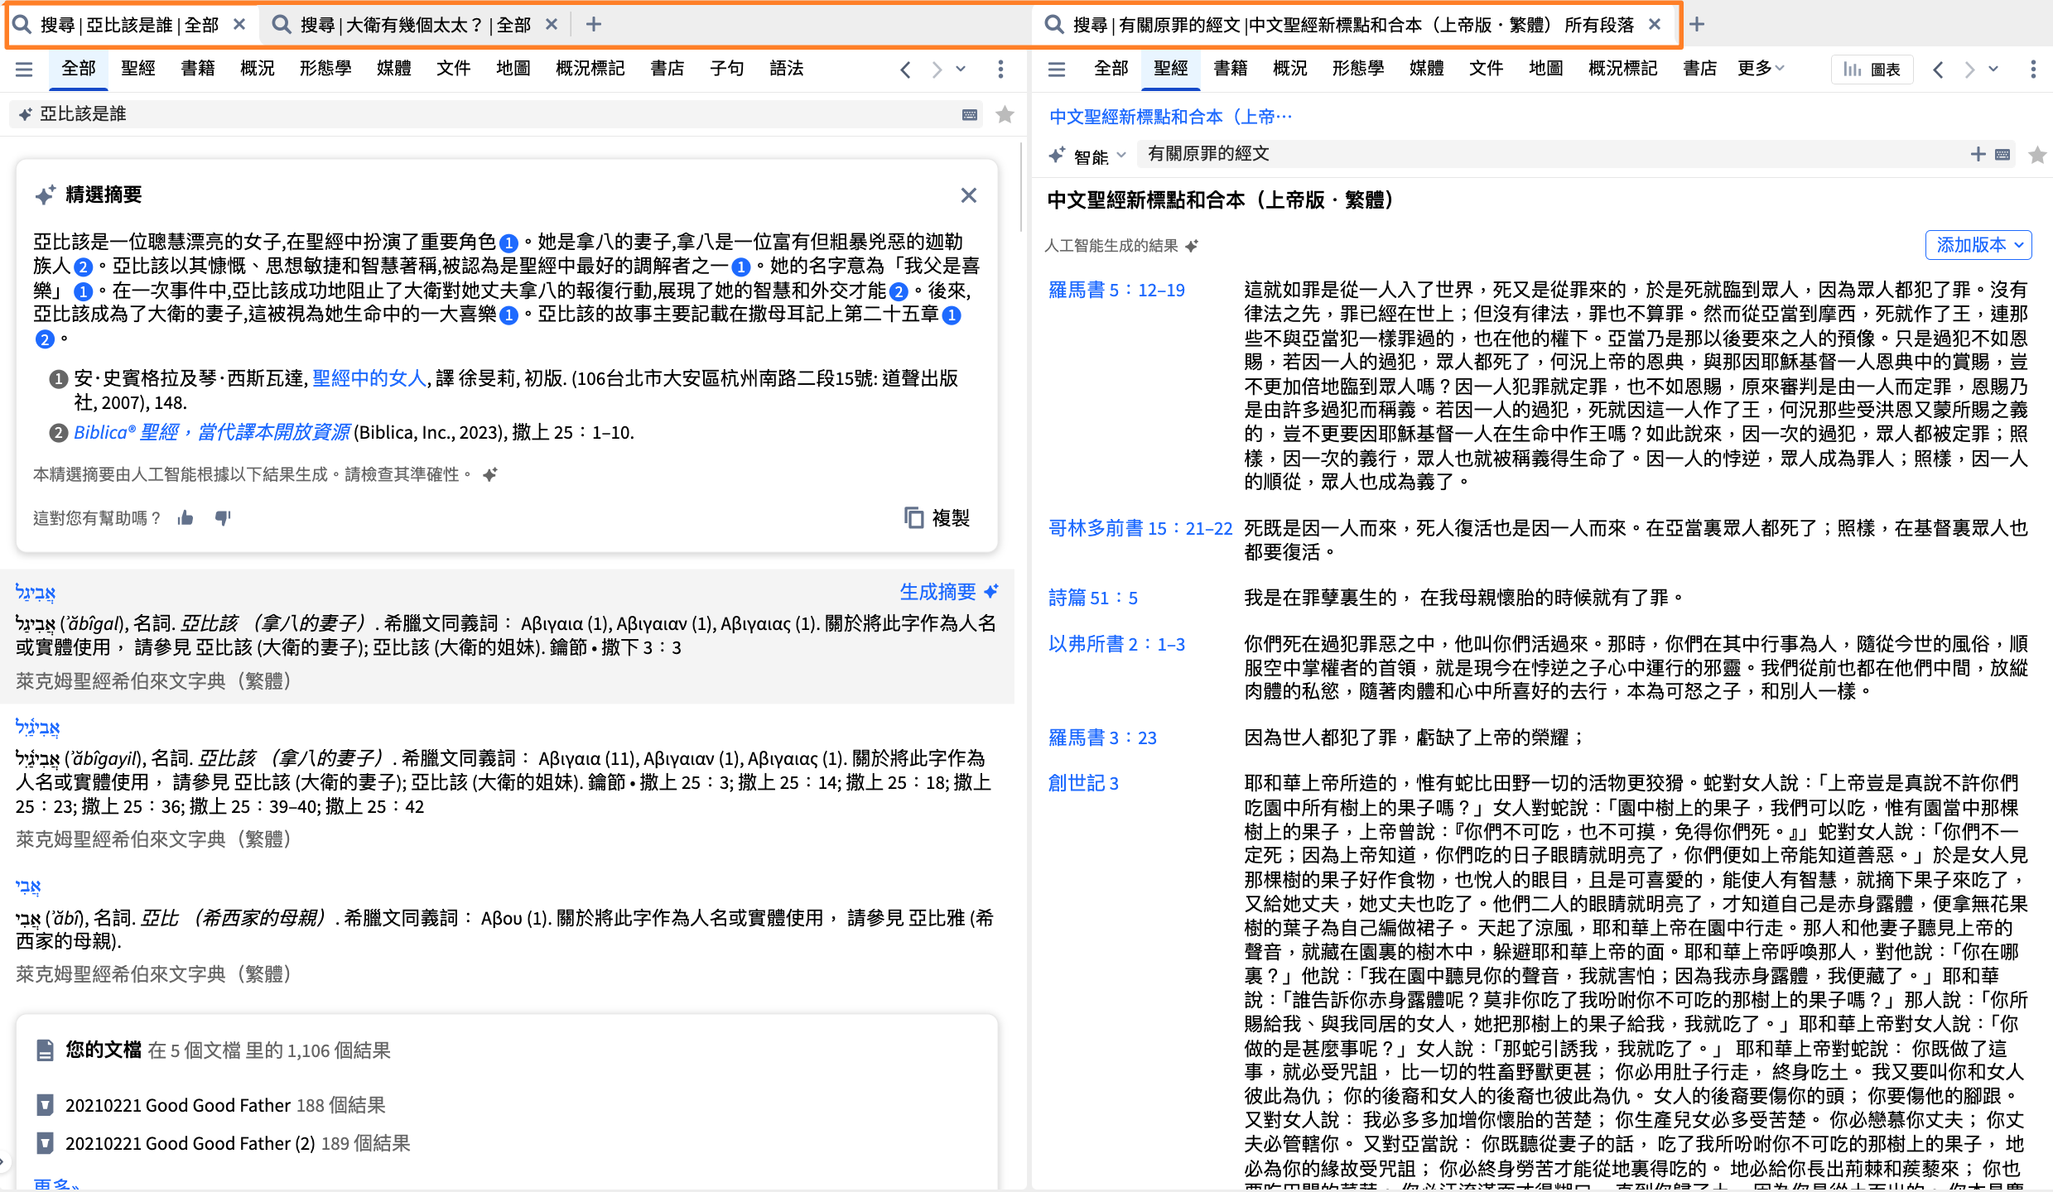
Task: Open 羅馬書 3：23 reference
Action: (1102, 738)
